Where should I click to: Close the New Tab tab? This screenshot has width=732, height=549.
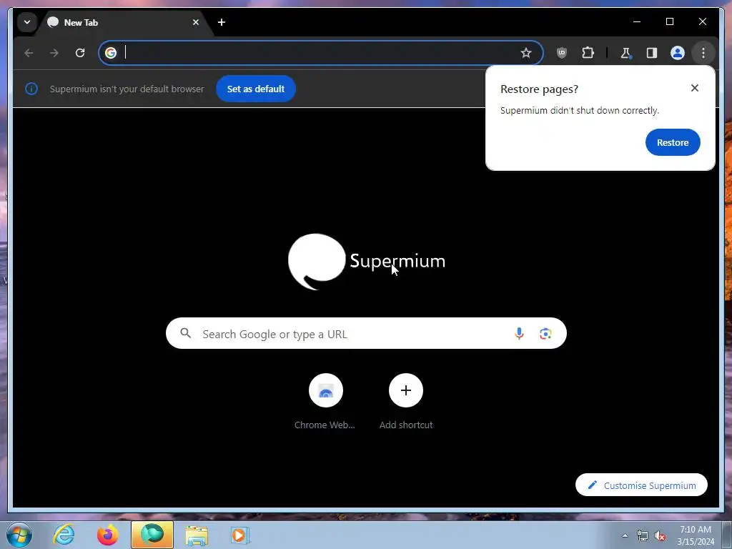196,22
